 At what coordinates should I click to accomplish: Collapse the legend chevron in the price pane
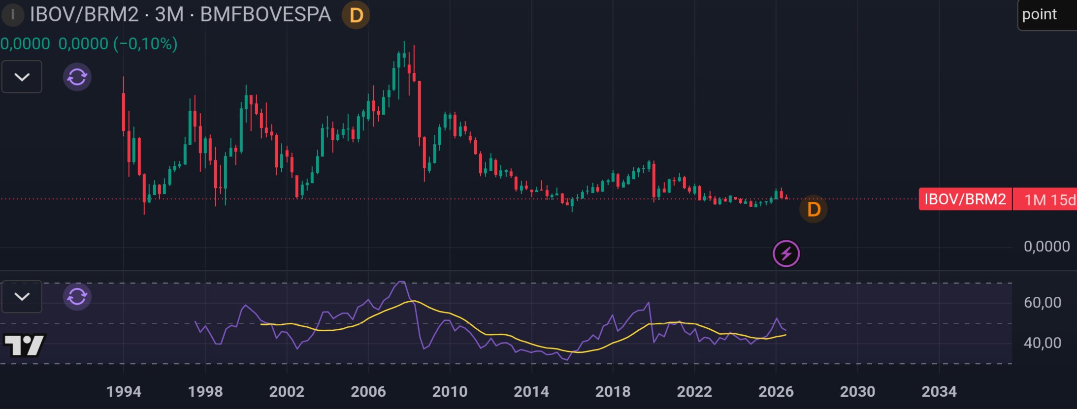click(22, 77)
